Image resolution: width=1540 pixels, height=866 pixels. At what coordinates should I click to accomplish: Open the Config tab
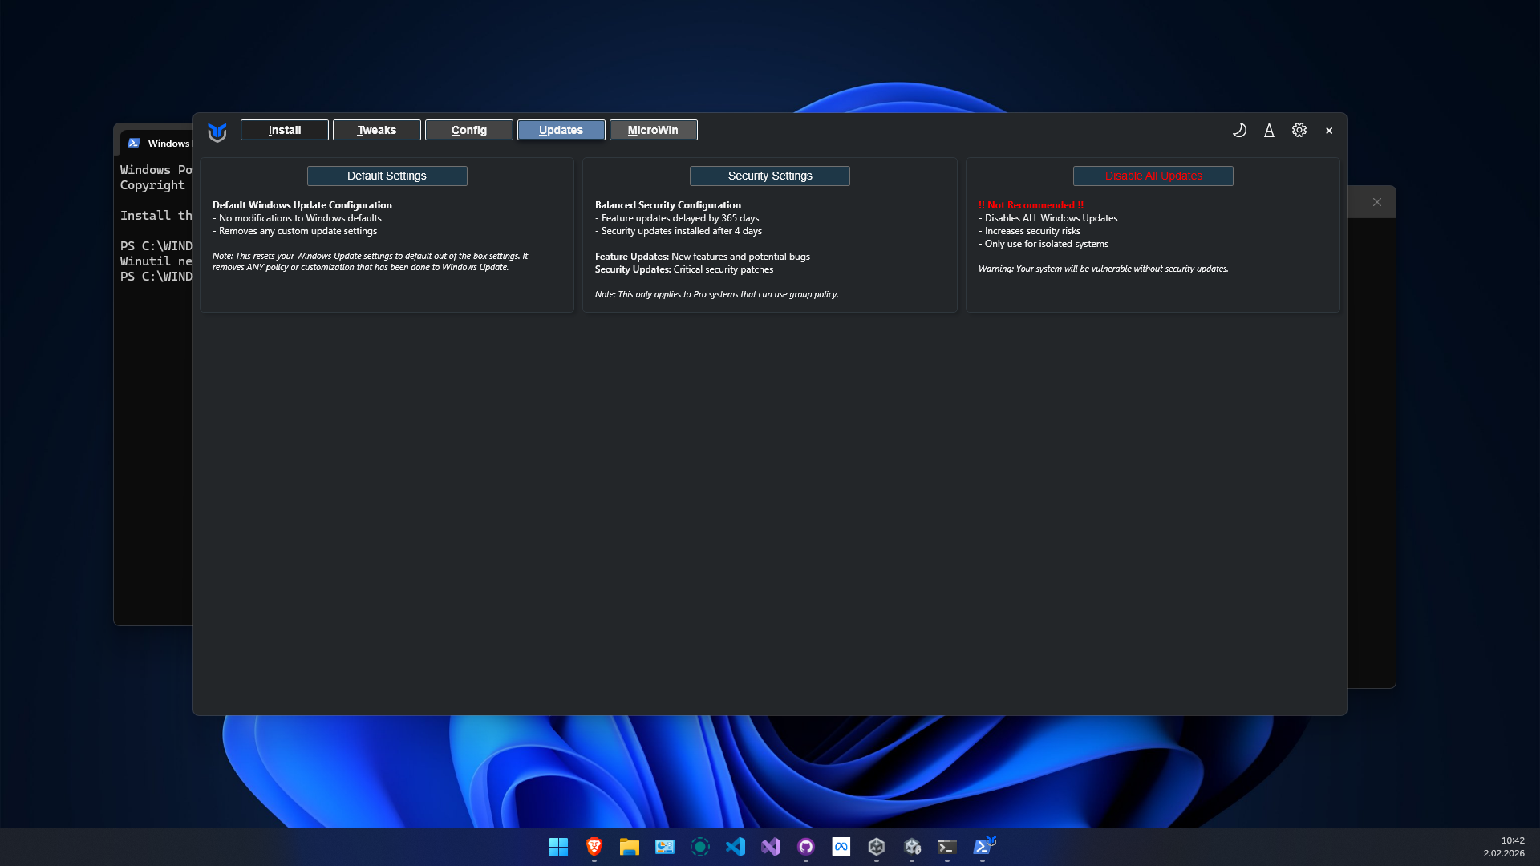(x=469, y=130)
